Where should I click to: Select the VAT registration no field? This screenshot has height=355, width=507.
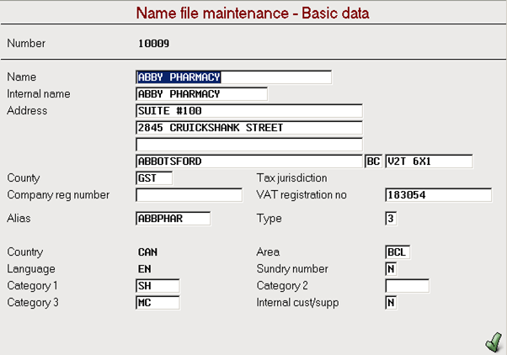[x=439, y=195]
